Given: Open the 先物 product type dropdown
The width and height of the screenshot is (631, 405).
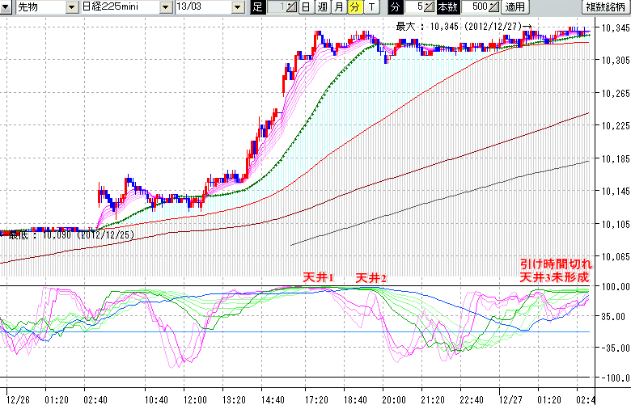Looking at the screenshot, I should (72, 7).
